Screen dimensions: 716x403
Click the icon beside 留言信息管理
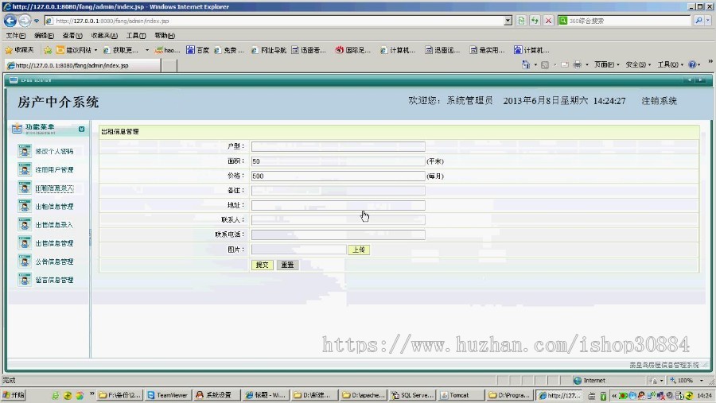point(25,280)
